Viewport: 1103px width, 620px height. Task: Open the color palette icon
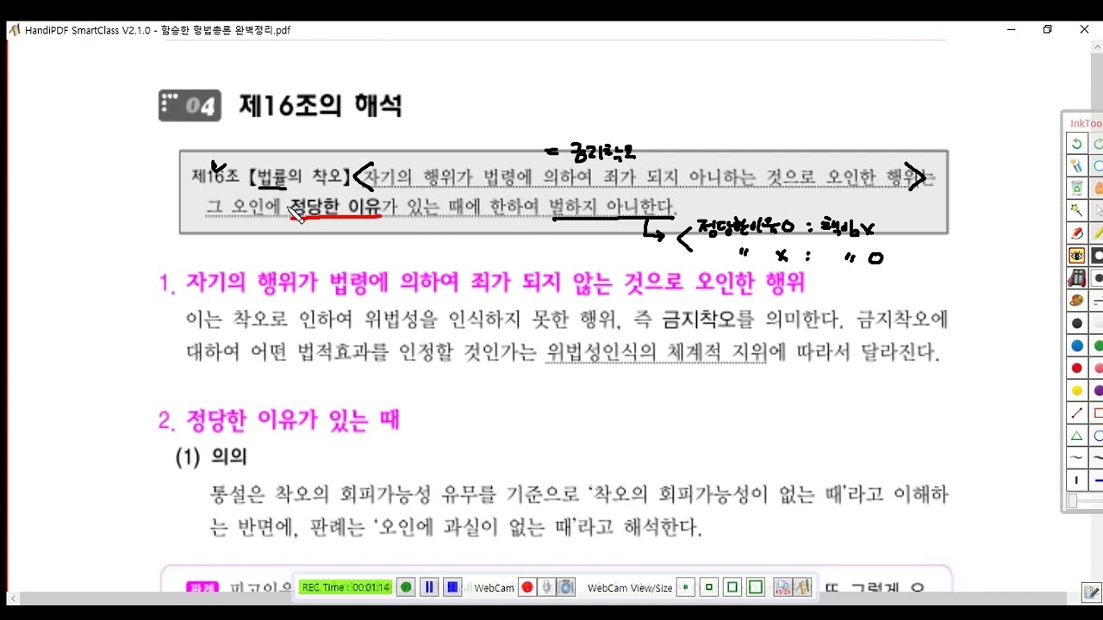click(1076, 301)
